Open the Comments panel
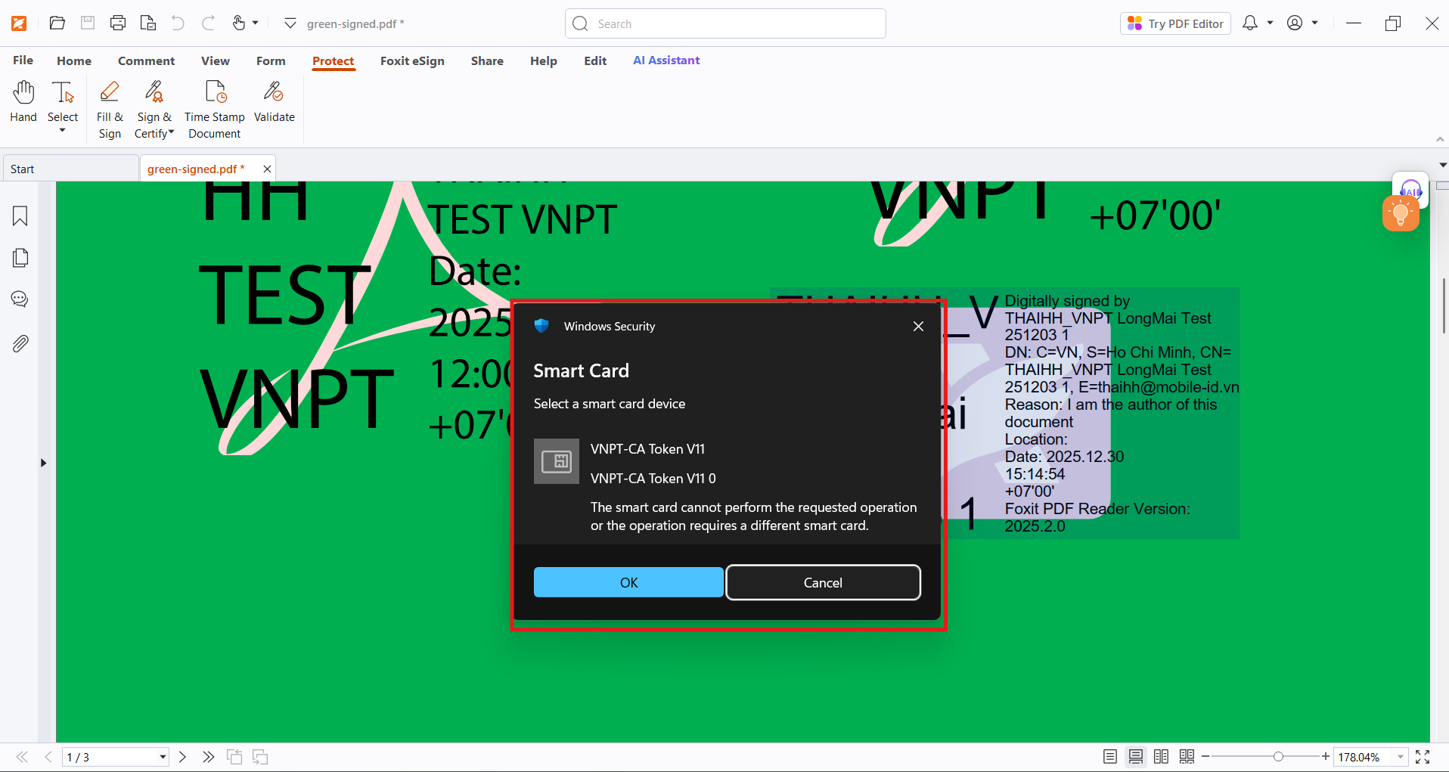The height and width of the screenshot is (772, 1449). click(20, 299)
